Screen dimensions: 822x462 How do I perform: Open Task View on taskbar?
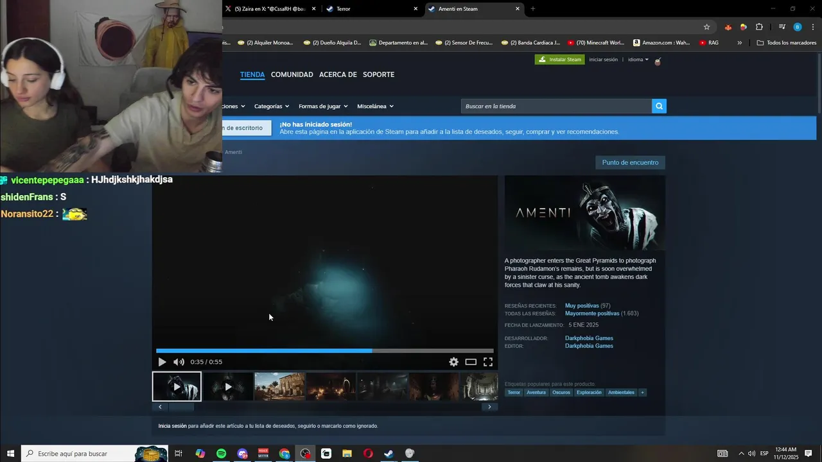click(179, 454)
